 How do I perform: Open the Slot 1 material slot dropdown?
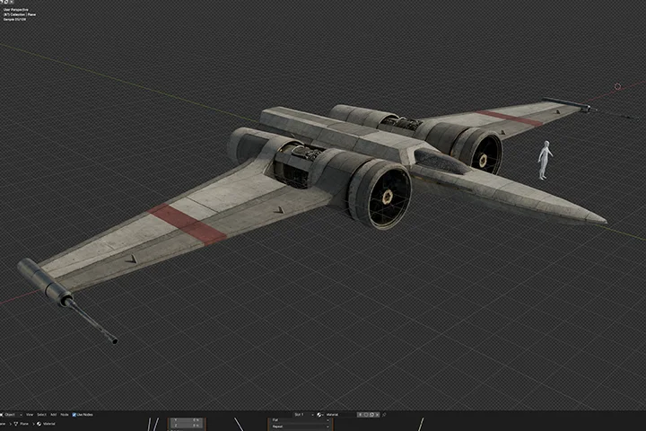click(x=304, y=415)
